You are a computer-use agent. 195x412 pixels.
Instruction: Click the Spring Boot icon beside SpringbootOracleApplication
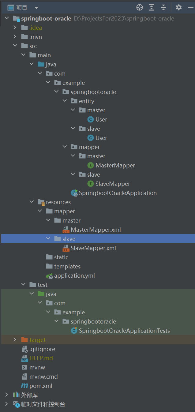[74, 193]
